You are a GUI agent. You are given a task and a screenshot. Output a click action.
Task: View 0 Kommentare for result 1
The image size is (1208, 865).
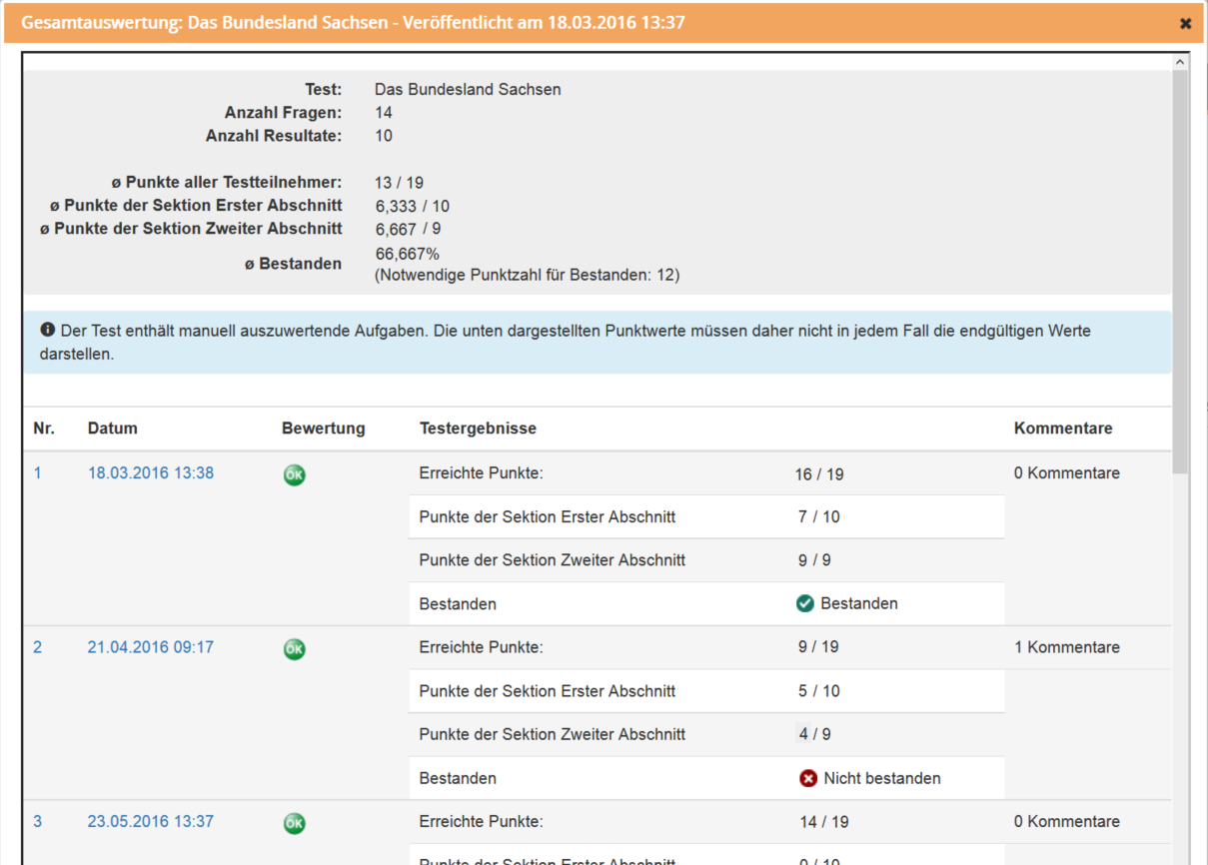(1066, 473)
